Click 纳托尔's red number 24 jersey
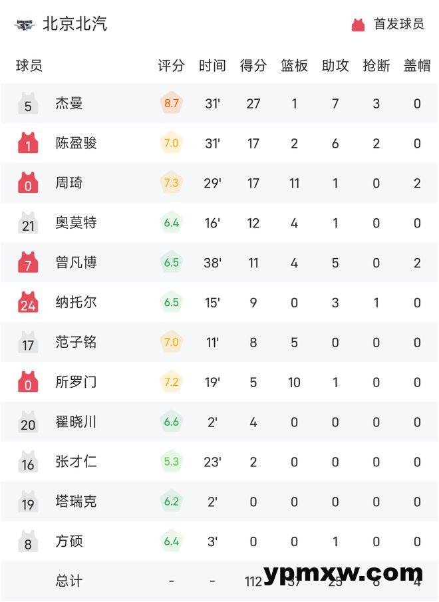439x602 pixels. point(28,303)
